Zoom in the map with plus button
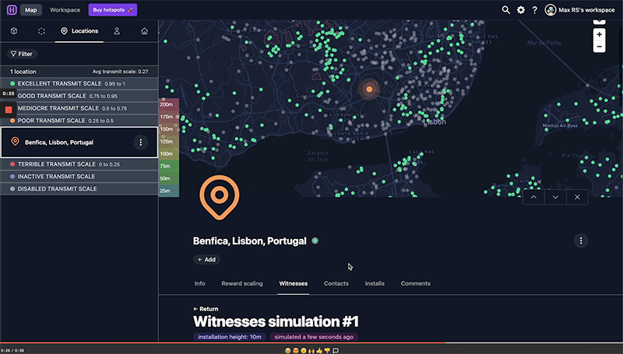623x354 pixels. point(599,34)
